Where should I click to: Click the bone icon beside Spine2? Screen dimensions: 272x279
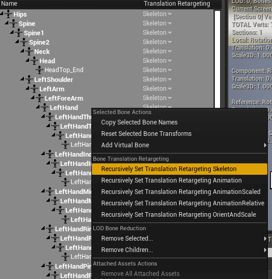[24, 42]
